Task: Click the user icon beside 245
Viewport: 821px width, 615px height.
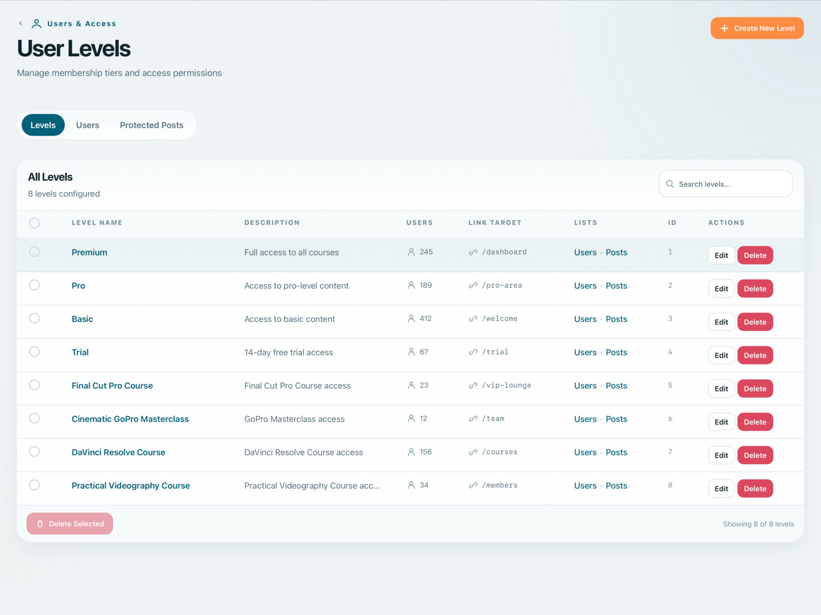Action: click(x=411, y=252)
